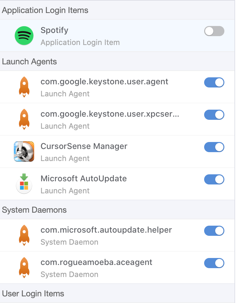Click the rocket icon for com.microsoft.autoupdate.helper
This screenshot has height=303, width=237.
[24, 235]
